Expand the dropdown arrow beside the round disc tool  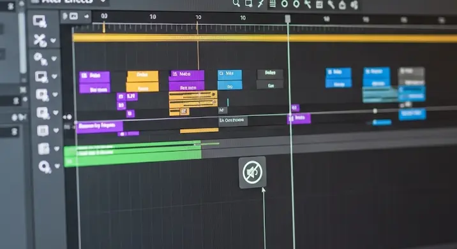point(57,166)
